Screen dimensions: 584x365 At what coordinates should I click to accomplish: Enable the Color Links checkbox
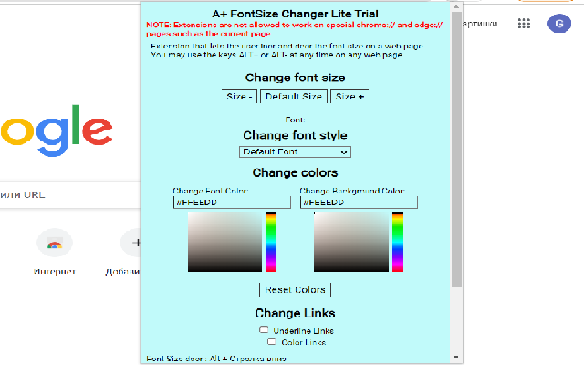tap(272, 341)
